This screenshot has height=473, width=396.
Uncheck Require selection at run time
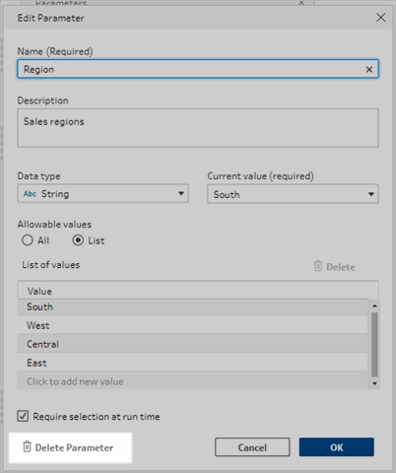pyautogui.click(x=23, y=416)
